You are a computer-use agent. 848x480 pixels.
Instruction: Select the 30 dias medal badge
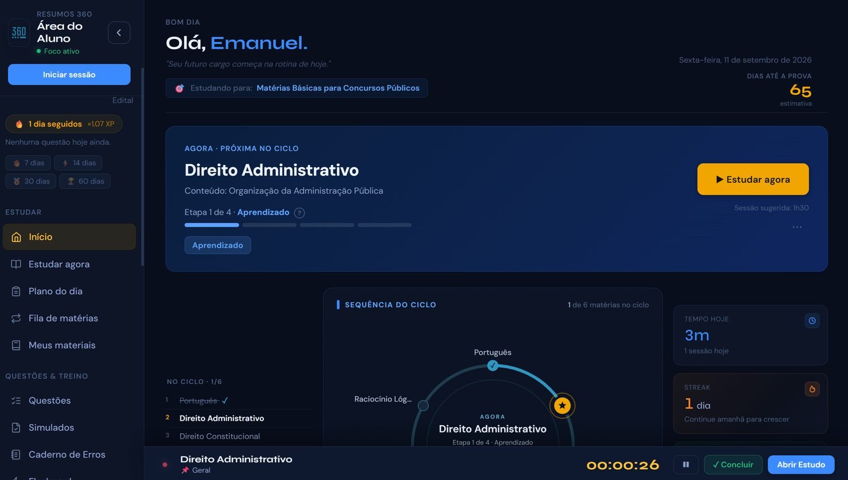(x=31, y=181)
